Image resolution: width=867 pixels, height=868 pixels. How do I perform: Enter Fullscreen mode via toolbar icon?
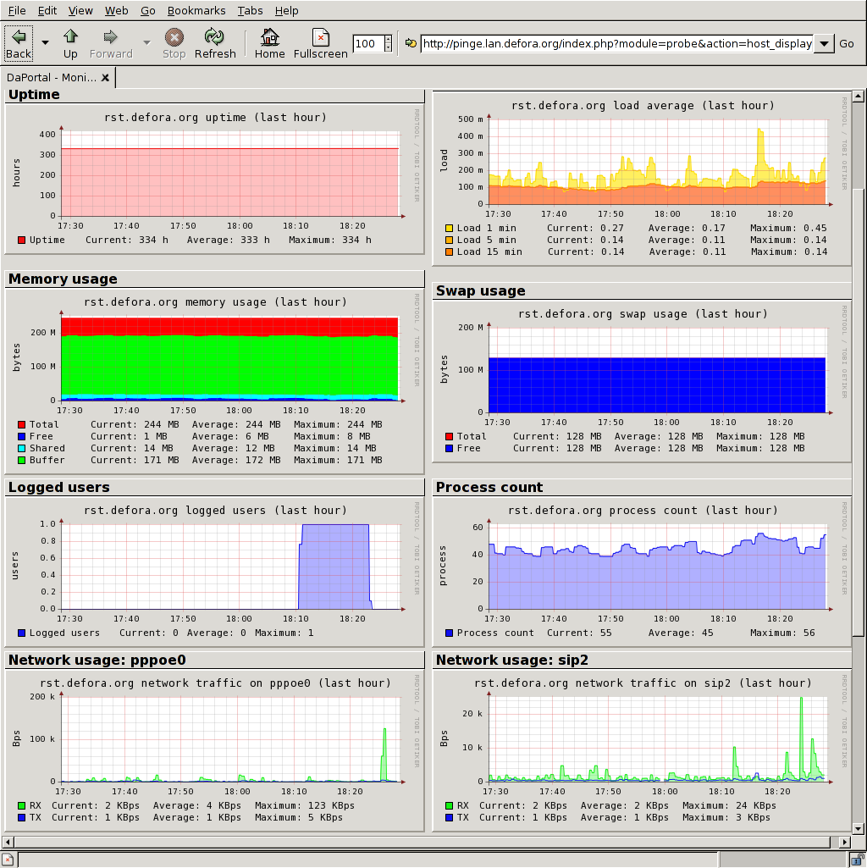[320, 37]
